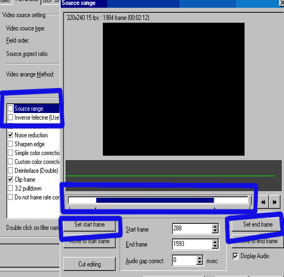Disable the Noise reduction filter checkbox
This screenshot has height=277, width=284.
click(x=11, y=135)
